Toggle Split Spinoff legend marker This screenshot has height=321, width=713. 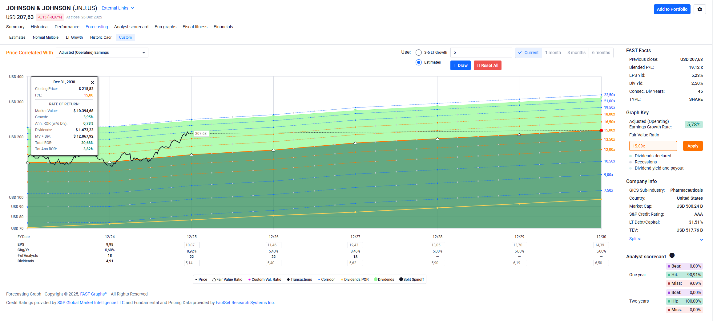[x=401, y=280]
